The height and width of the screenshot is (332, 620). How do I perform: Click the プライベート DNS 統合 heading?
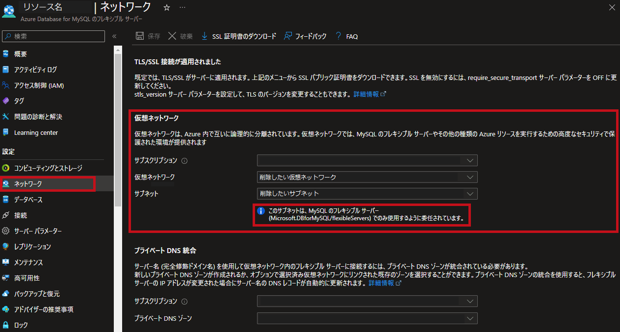coord(165,251)
